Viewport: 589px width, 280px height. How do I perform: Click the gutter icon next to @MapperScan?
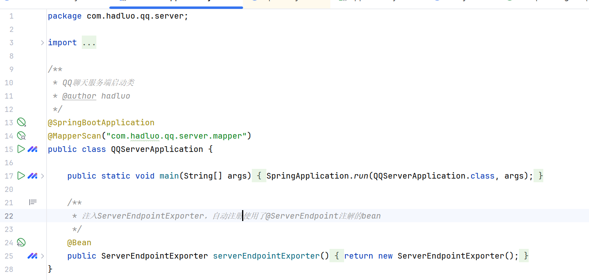point(21,136)
